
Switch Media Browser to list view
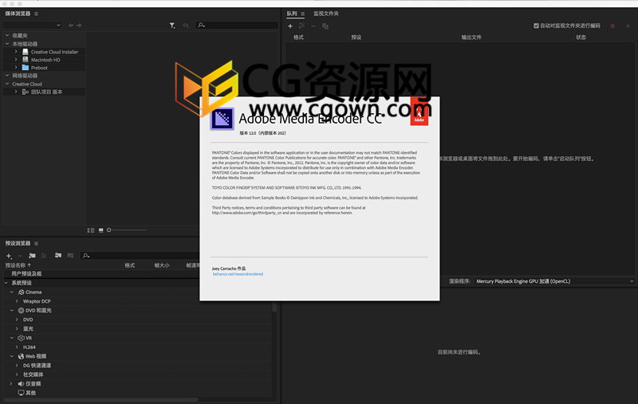coord(91,230)
